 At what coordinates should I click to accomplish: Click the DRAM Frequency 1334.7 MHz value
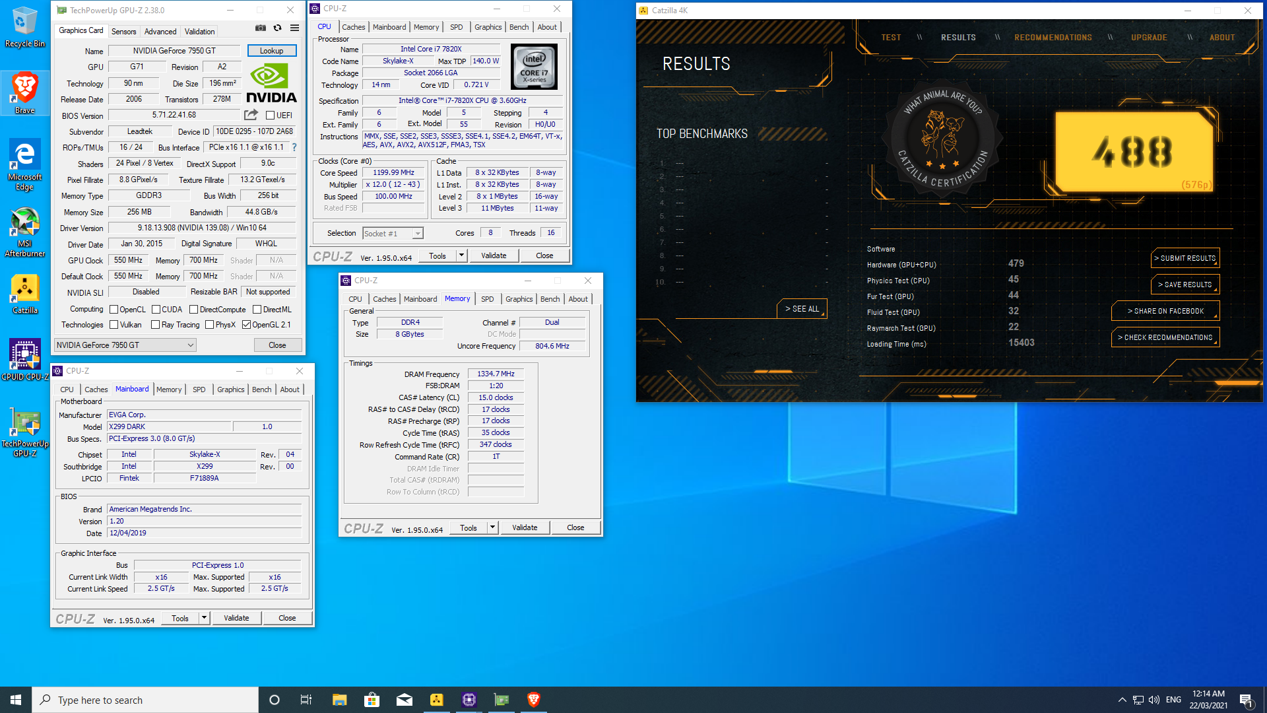[x=496, y=374]
